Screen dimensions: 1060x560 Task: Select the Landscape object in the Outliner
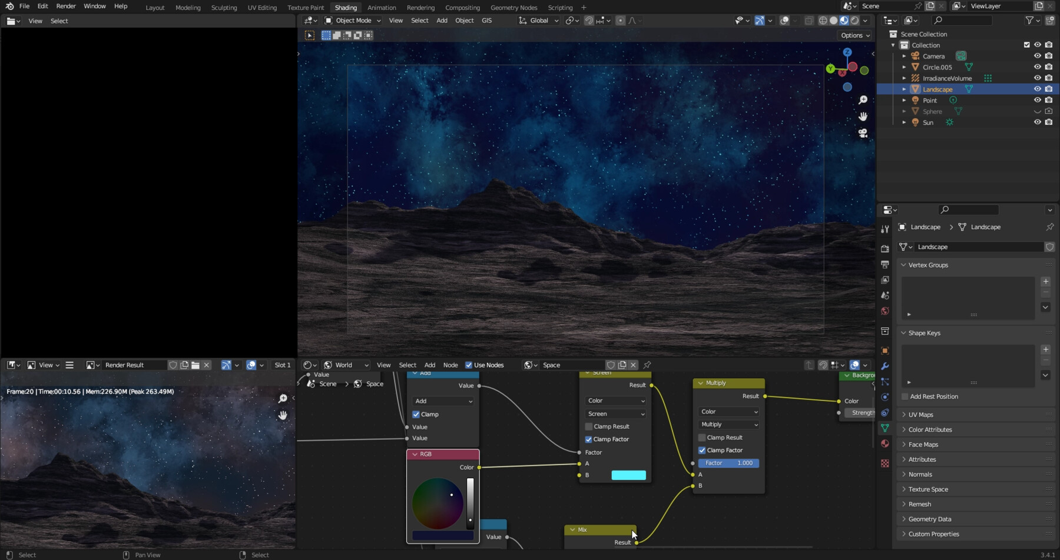(x=938, y=89)
